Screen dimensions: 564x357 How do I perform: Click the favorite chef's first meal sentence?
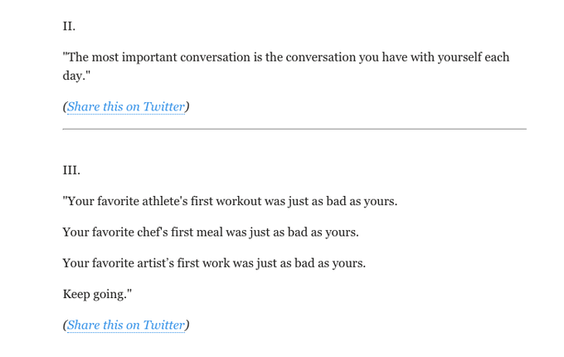tap(211, 232)
